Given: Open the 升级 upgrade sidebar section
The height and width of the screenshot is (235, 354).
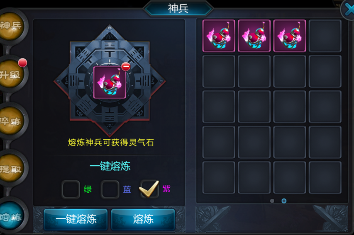Looking at the screenshot, I should point(11,74).
